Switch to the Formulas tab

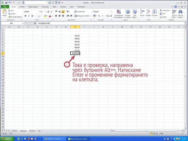[x=45, y=7]
